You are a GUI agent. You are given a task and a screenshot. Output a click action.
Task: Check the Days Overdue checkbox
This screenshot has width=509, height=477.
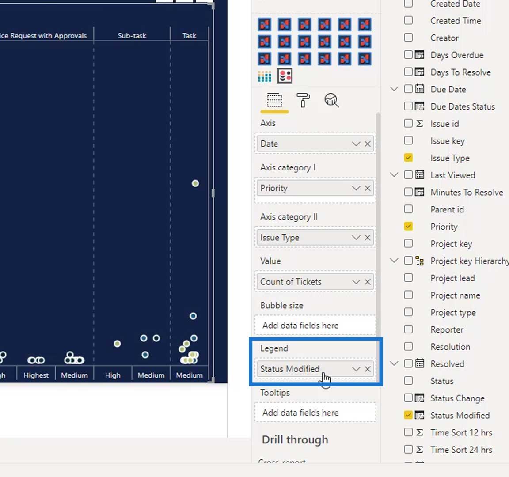pos(408,54)
